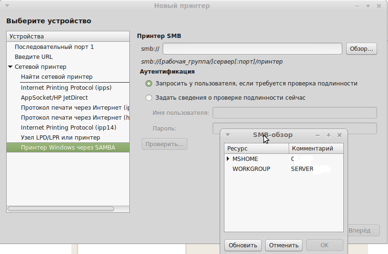The width and height of the screenshot is (388, 254).
Task: Select WORKGROUP in the SMB browser list
Action: click(251, 169)
